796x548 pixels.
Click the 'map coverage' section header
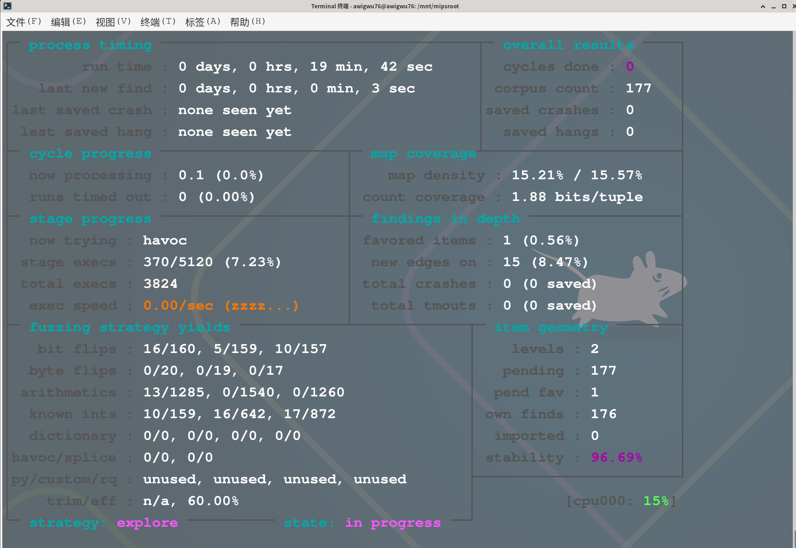pyautogui.click(x=423, y=153)
